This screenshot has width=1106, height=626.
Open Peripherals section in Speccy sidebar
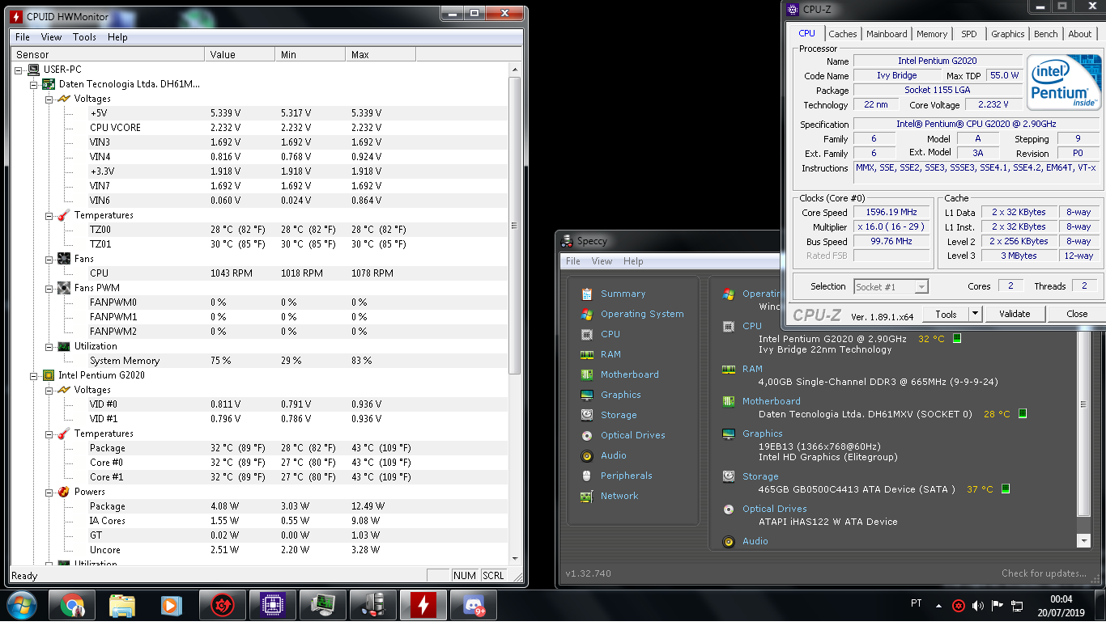pos(627,476)
